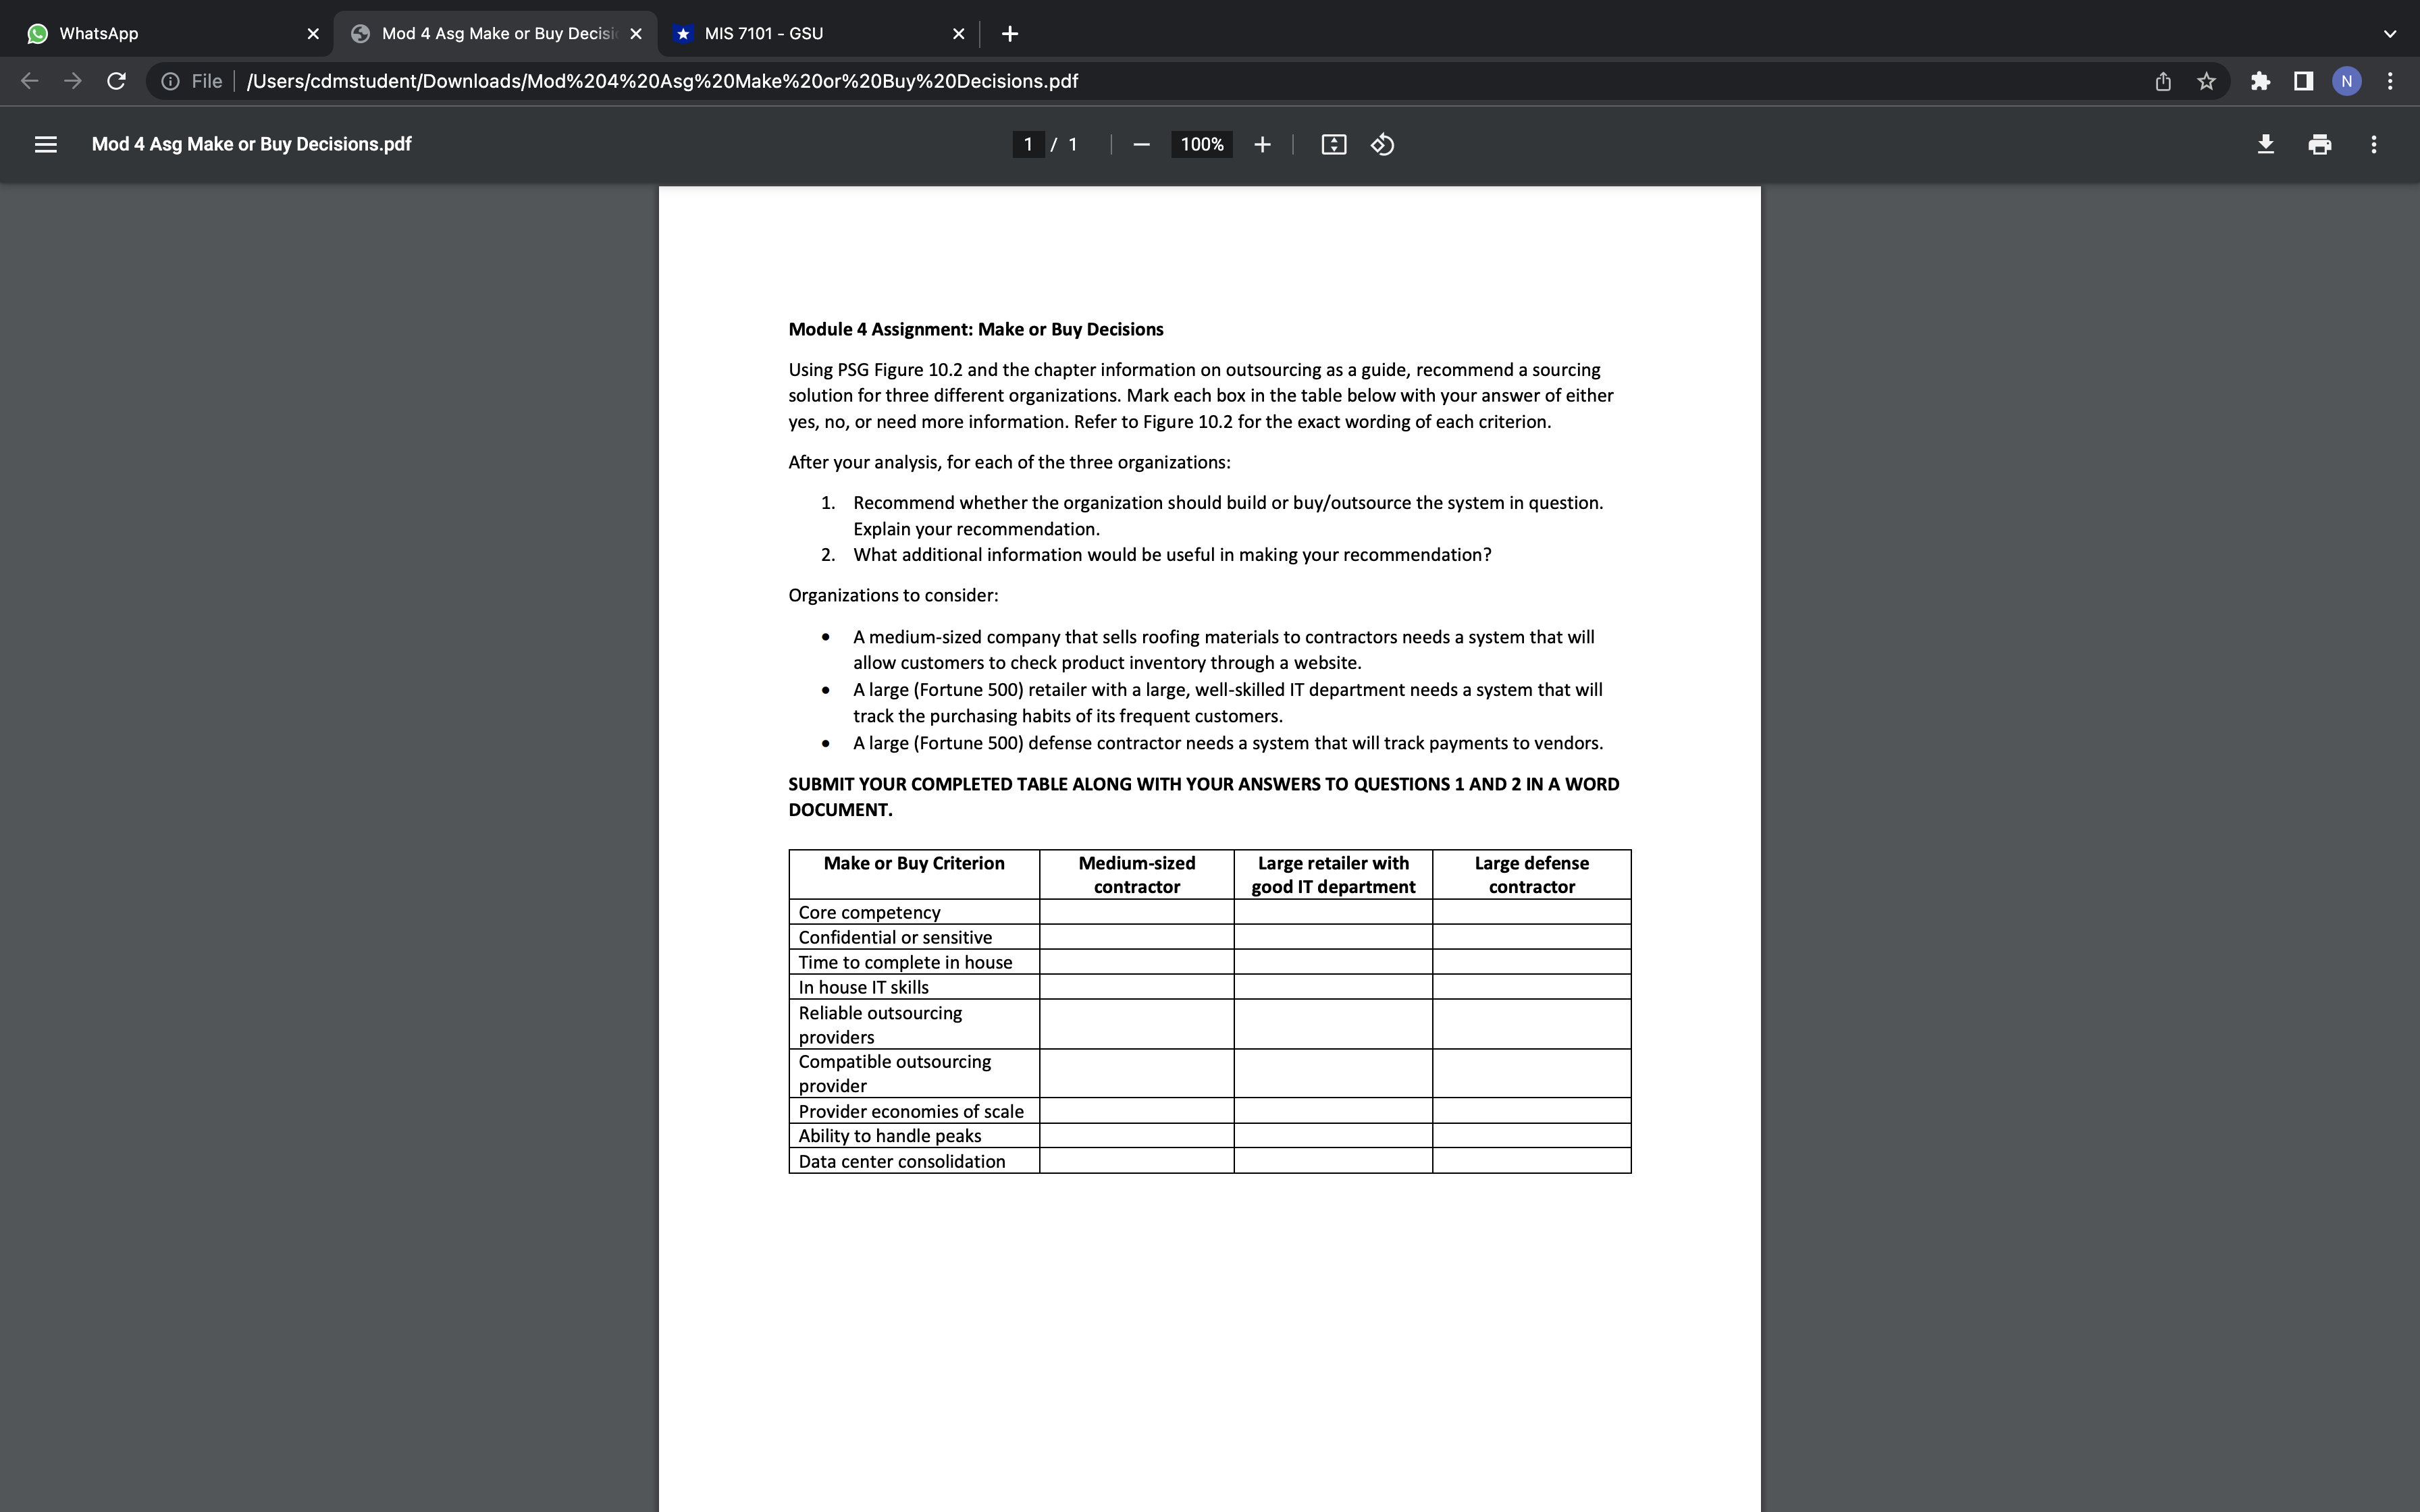
Task: Click the browser profile icon N
Action: 2347,80
